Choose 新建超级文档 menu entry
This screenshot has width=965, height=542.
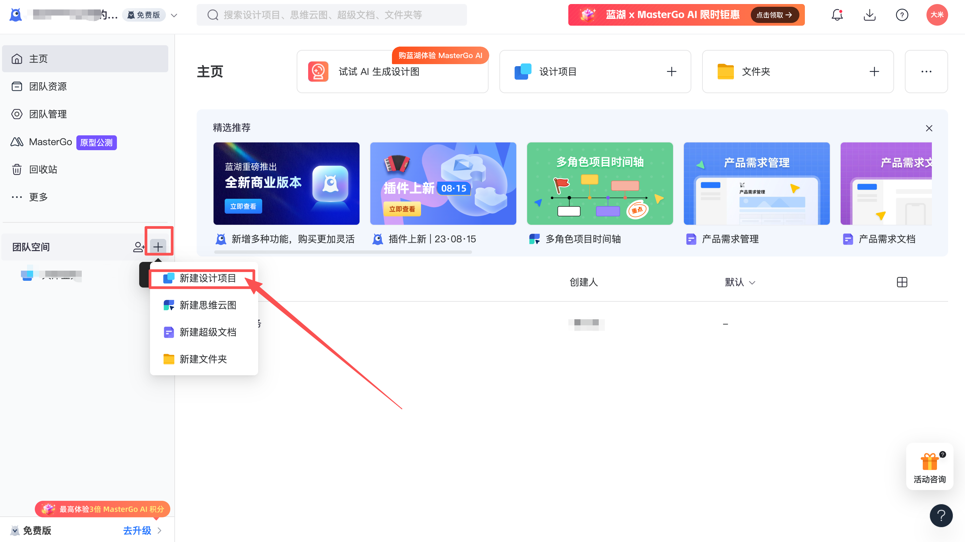[207, 332]
